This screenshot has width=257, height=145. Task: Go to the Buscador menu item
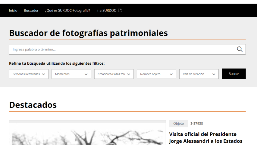(x=31, y=11)
